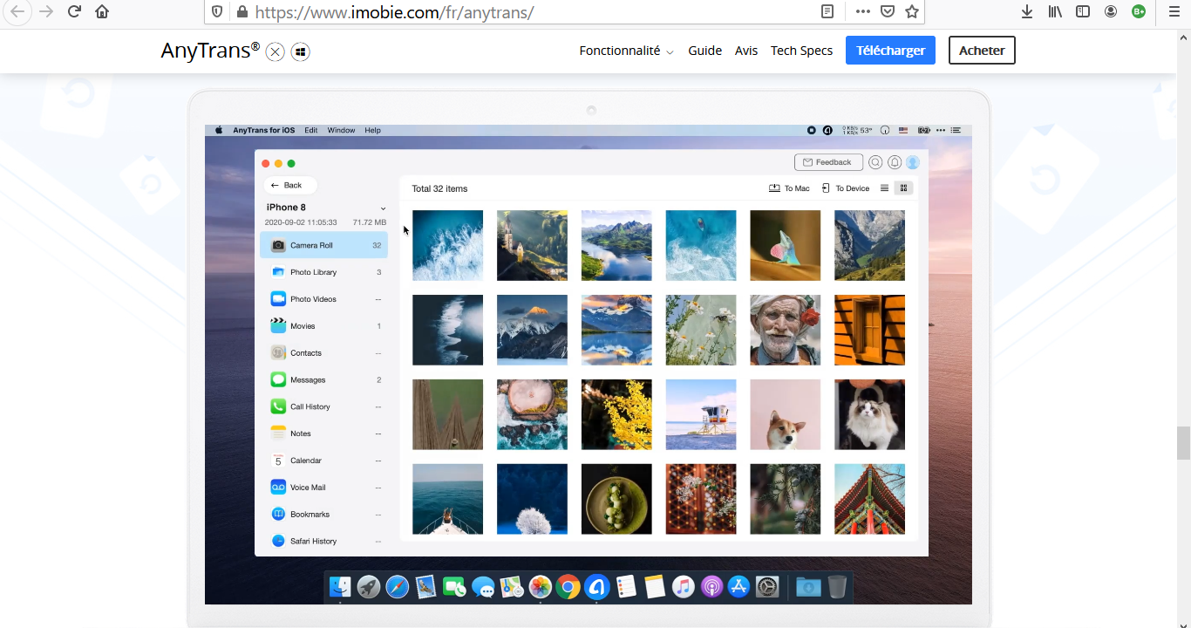The image size is (1191, 628).
Task: Click the AnyTrans app icon in the dock
Action: tap(596, 587)
